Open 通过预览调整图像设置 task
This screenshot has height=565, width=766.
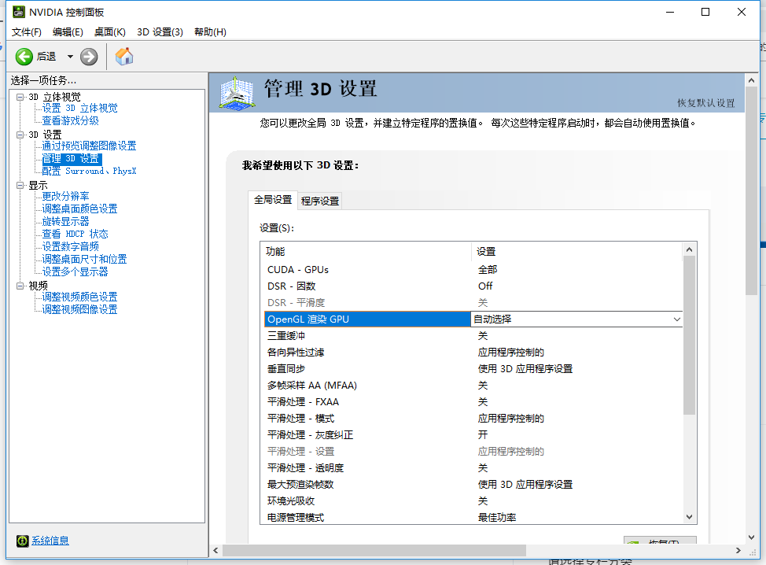(89, 146)
